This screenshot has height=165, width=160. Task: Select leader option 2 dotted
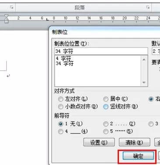(119, 124)
